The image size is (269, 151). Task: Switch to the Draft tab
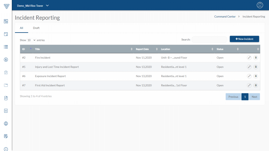36,28
